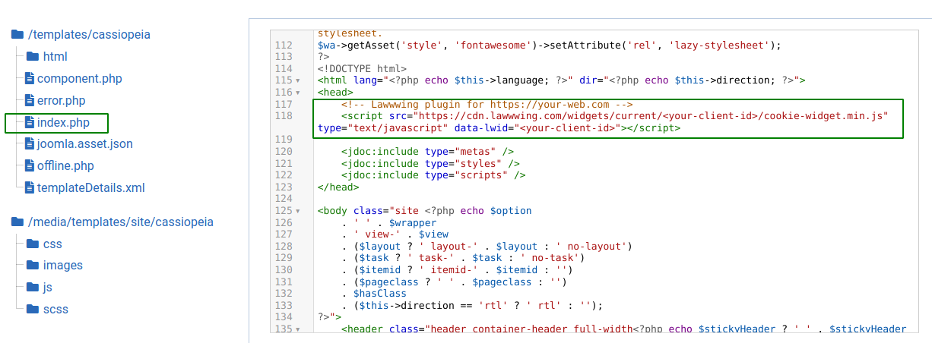Image resolution: width=932 pixels, height=343 pixels.
Task: Click the css folder icon
Action: (32, 244)
